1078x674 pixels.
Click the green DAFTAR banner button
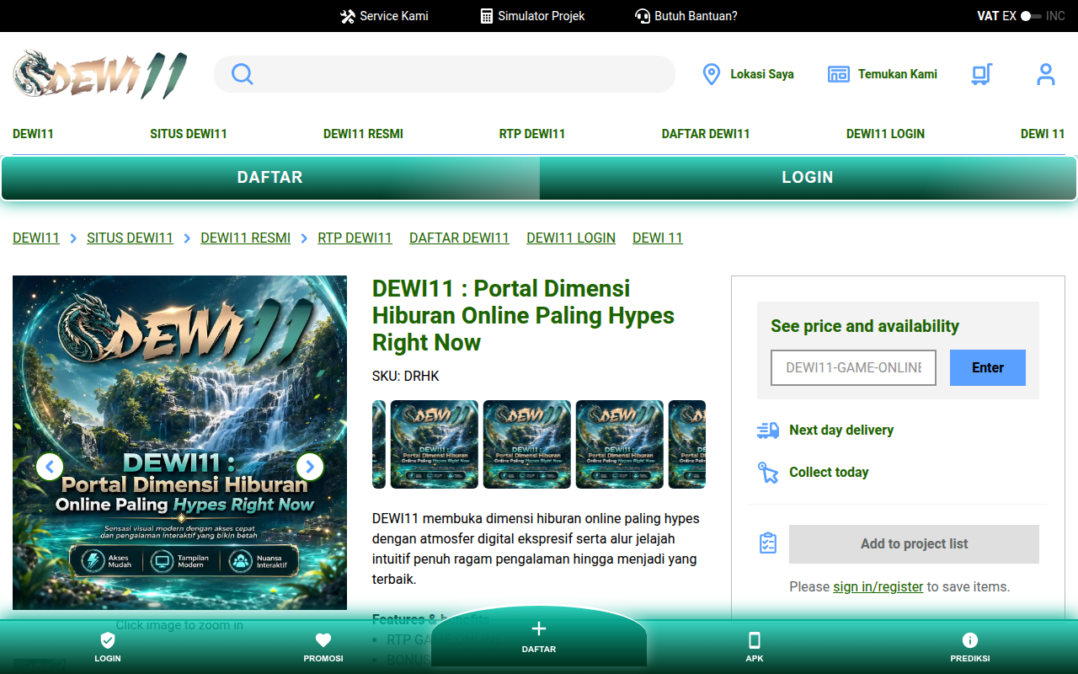[270, 178]
